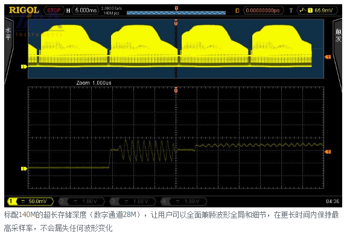Open the right 触发 trigger side tab
344x237 pixels.
[338, 35]
